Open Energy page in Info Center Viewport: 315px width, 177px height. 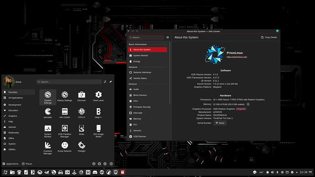147,62
